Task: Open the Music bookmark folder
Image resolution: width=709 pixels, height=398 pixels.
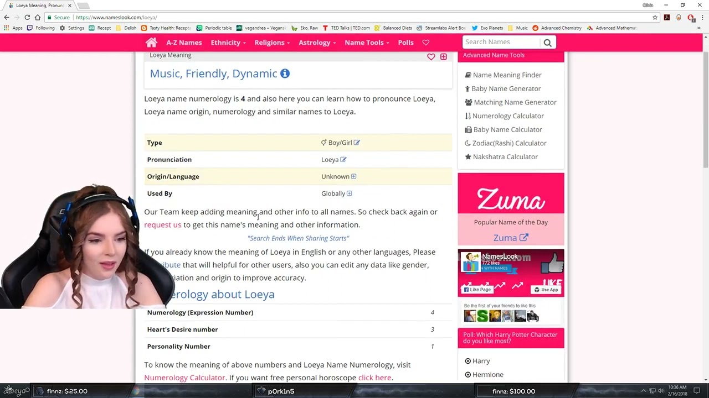Action: [x=517, y=28]
